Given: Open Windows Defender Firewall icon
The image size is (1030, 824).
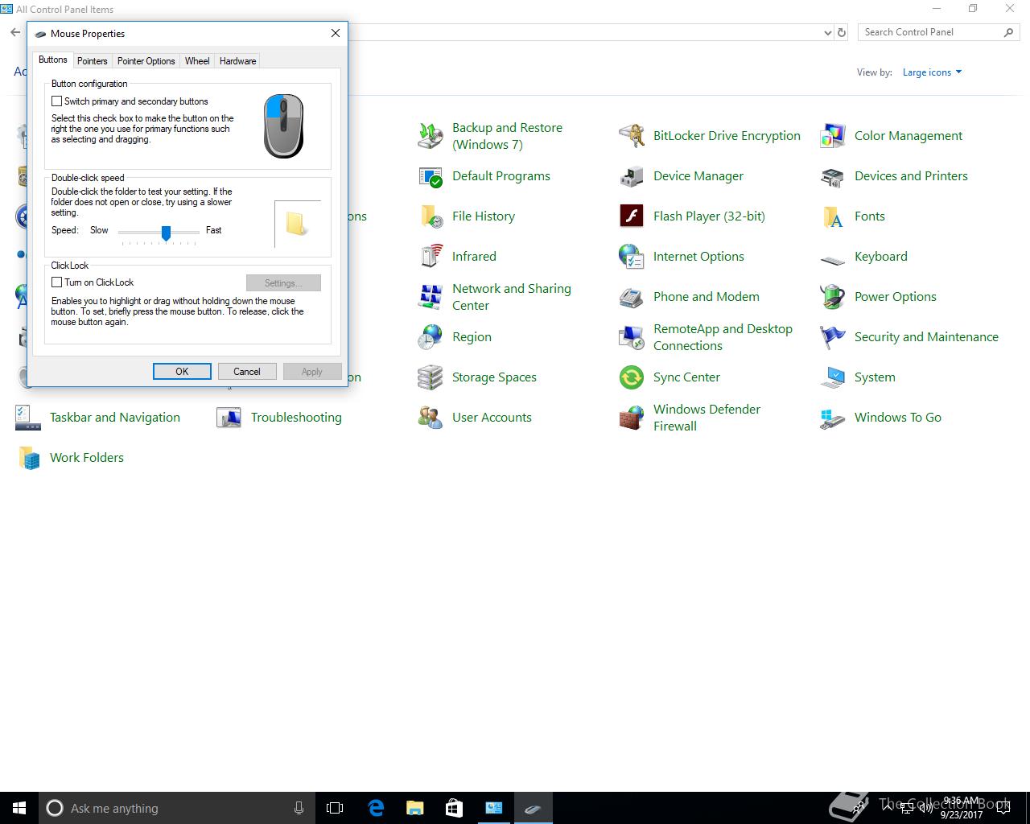Looking at the screenshot, I should point(632,418).
